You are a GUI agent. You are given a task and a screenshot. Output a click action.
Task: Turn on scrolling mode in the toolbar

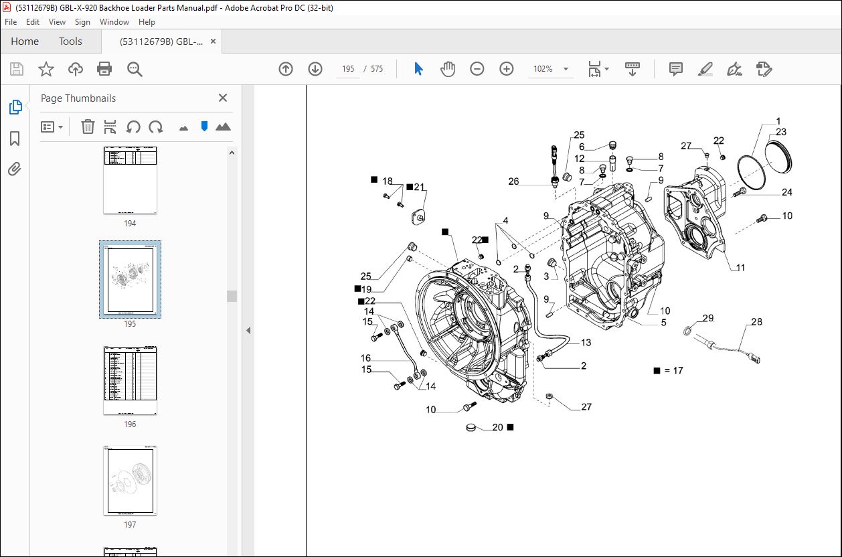coord(633,69)
